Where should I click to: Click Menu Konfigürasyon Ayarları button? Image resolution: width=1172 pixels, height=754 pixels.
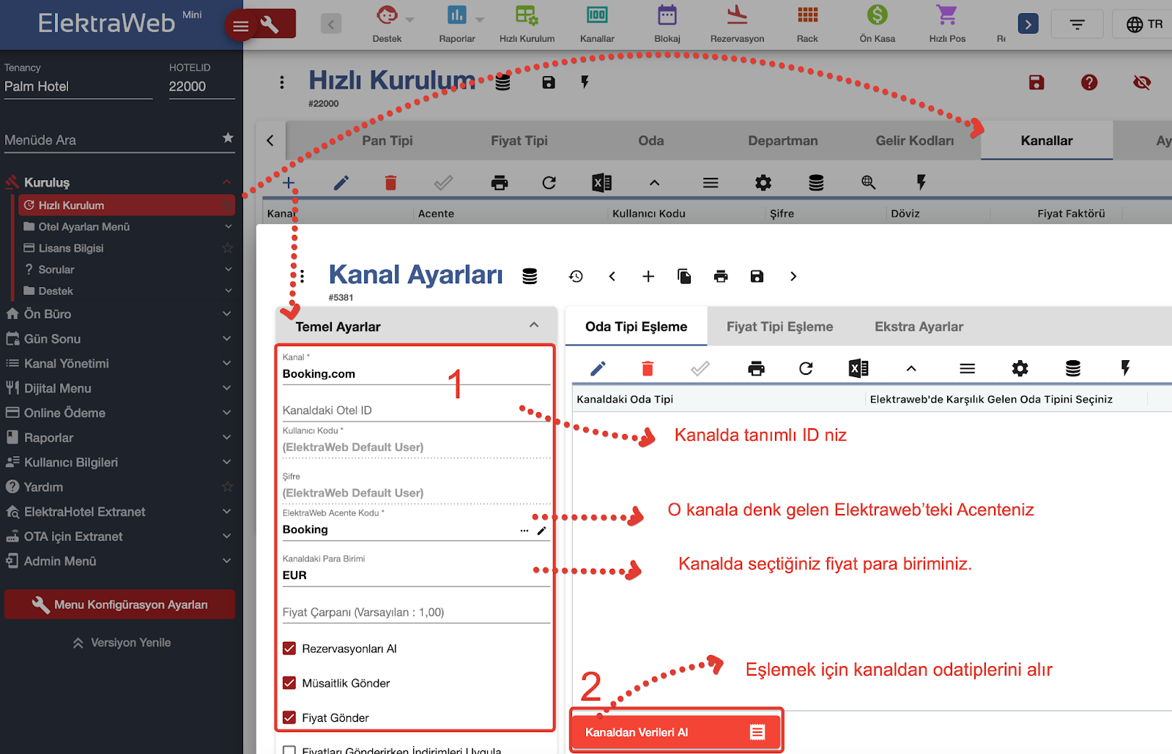(120, 605)
